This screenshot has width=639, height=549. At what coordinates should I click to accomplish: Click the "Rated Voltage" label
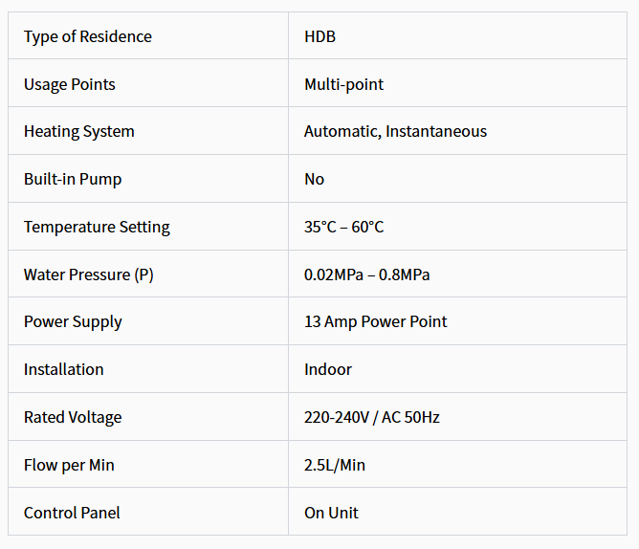[73, 417]
